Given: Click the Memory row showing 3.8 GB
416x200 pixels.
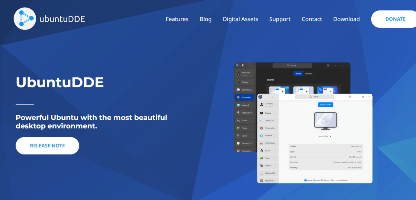Looking at the screenshot, I should pyautogui.click(x=326, y=168).
